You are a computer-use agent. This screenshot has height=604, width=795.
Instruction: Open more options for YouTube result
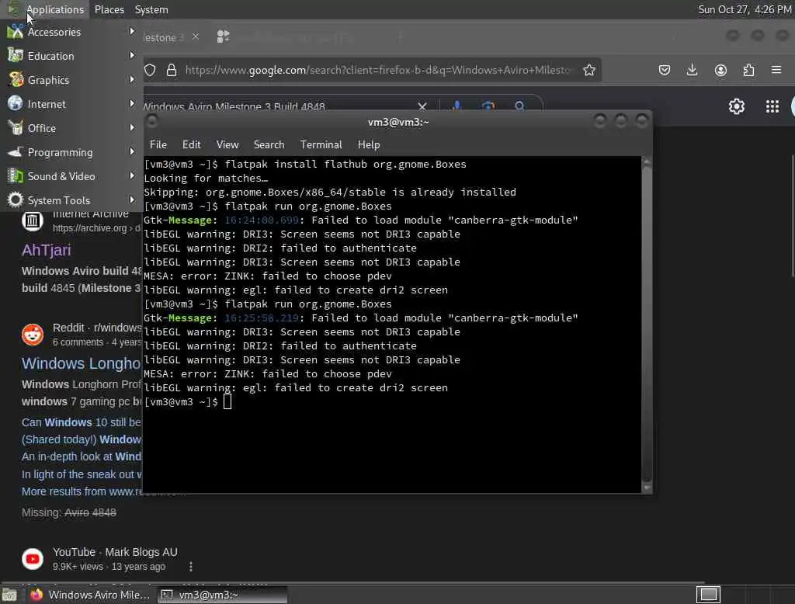tap(191, 567)
